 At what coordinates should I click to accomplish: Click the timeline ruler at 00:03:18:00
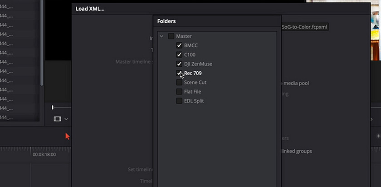point(44,154)
